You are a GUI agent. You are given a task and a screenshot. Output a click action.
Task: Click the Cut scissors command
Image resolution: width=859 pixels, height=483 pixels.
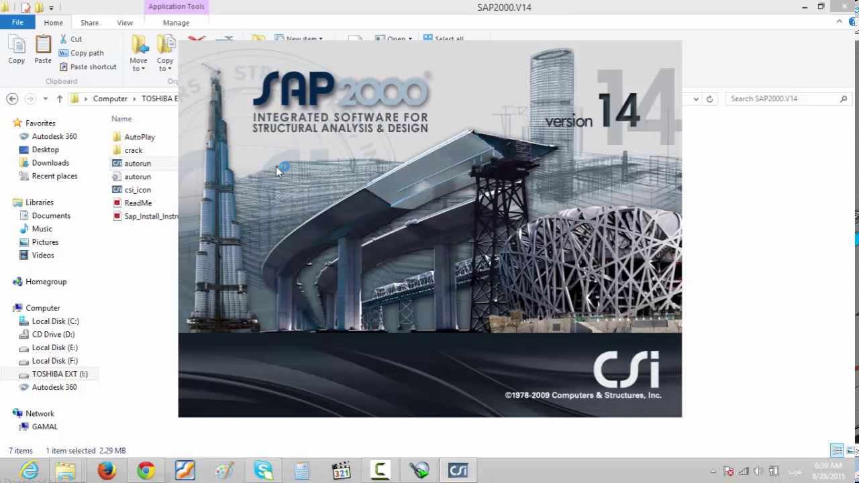70,39
